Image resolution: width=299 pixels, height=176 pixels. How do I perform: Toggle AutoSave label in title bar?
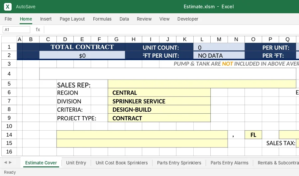pos(26,7)
